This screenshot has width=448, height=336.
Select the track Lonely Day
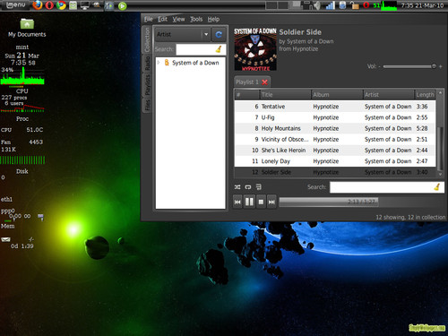335,161
